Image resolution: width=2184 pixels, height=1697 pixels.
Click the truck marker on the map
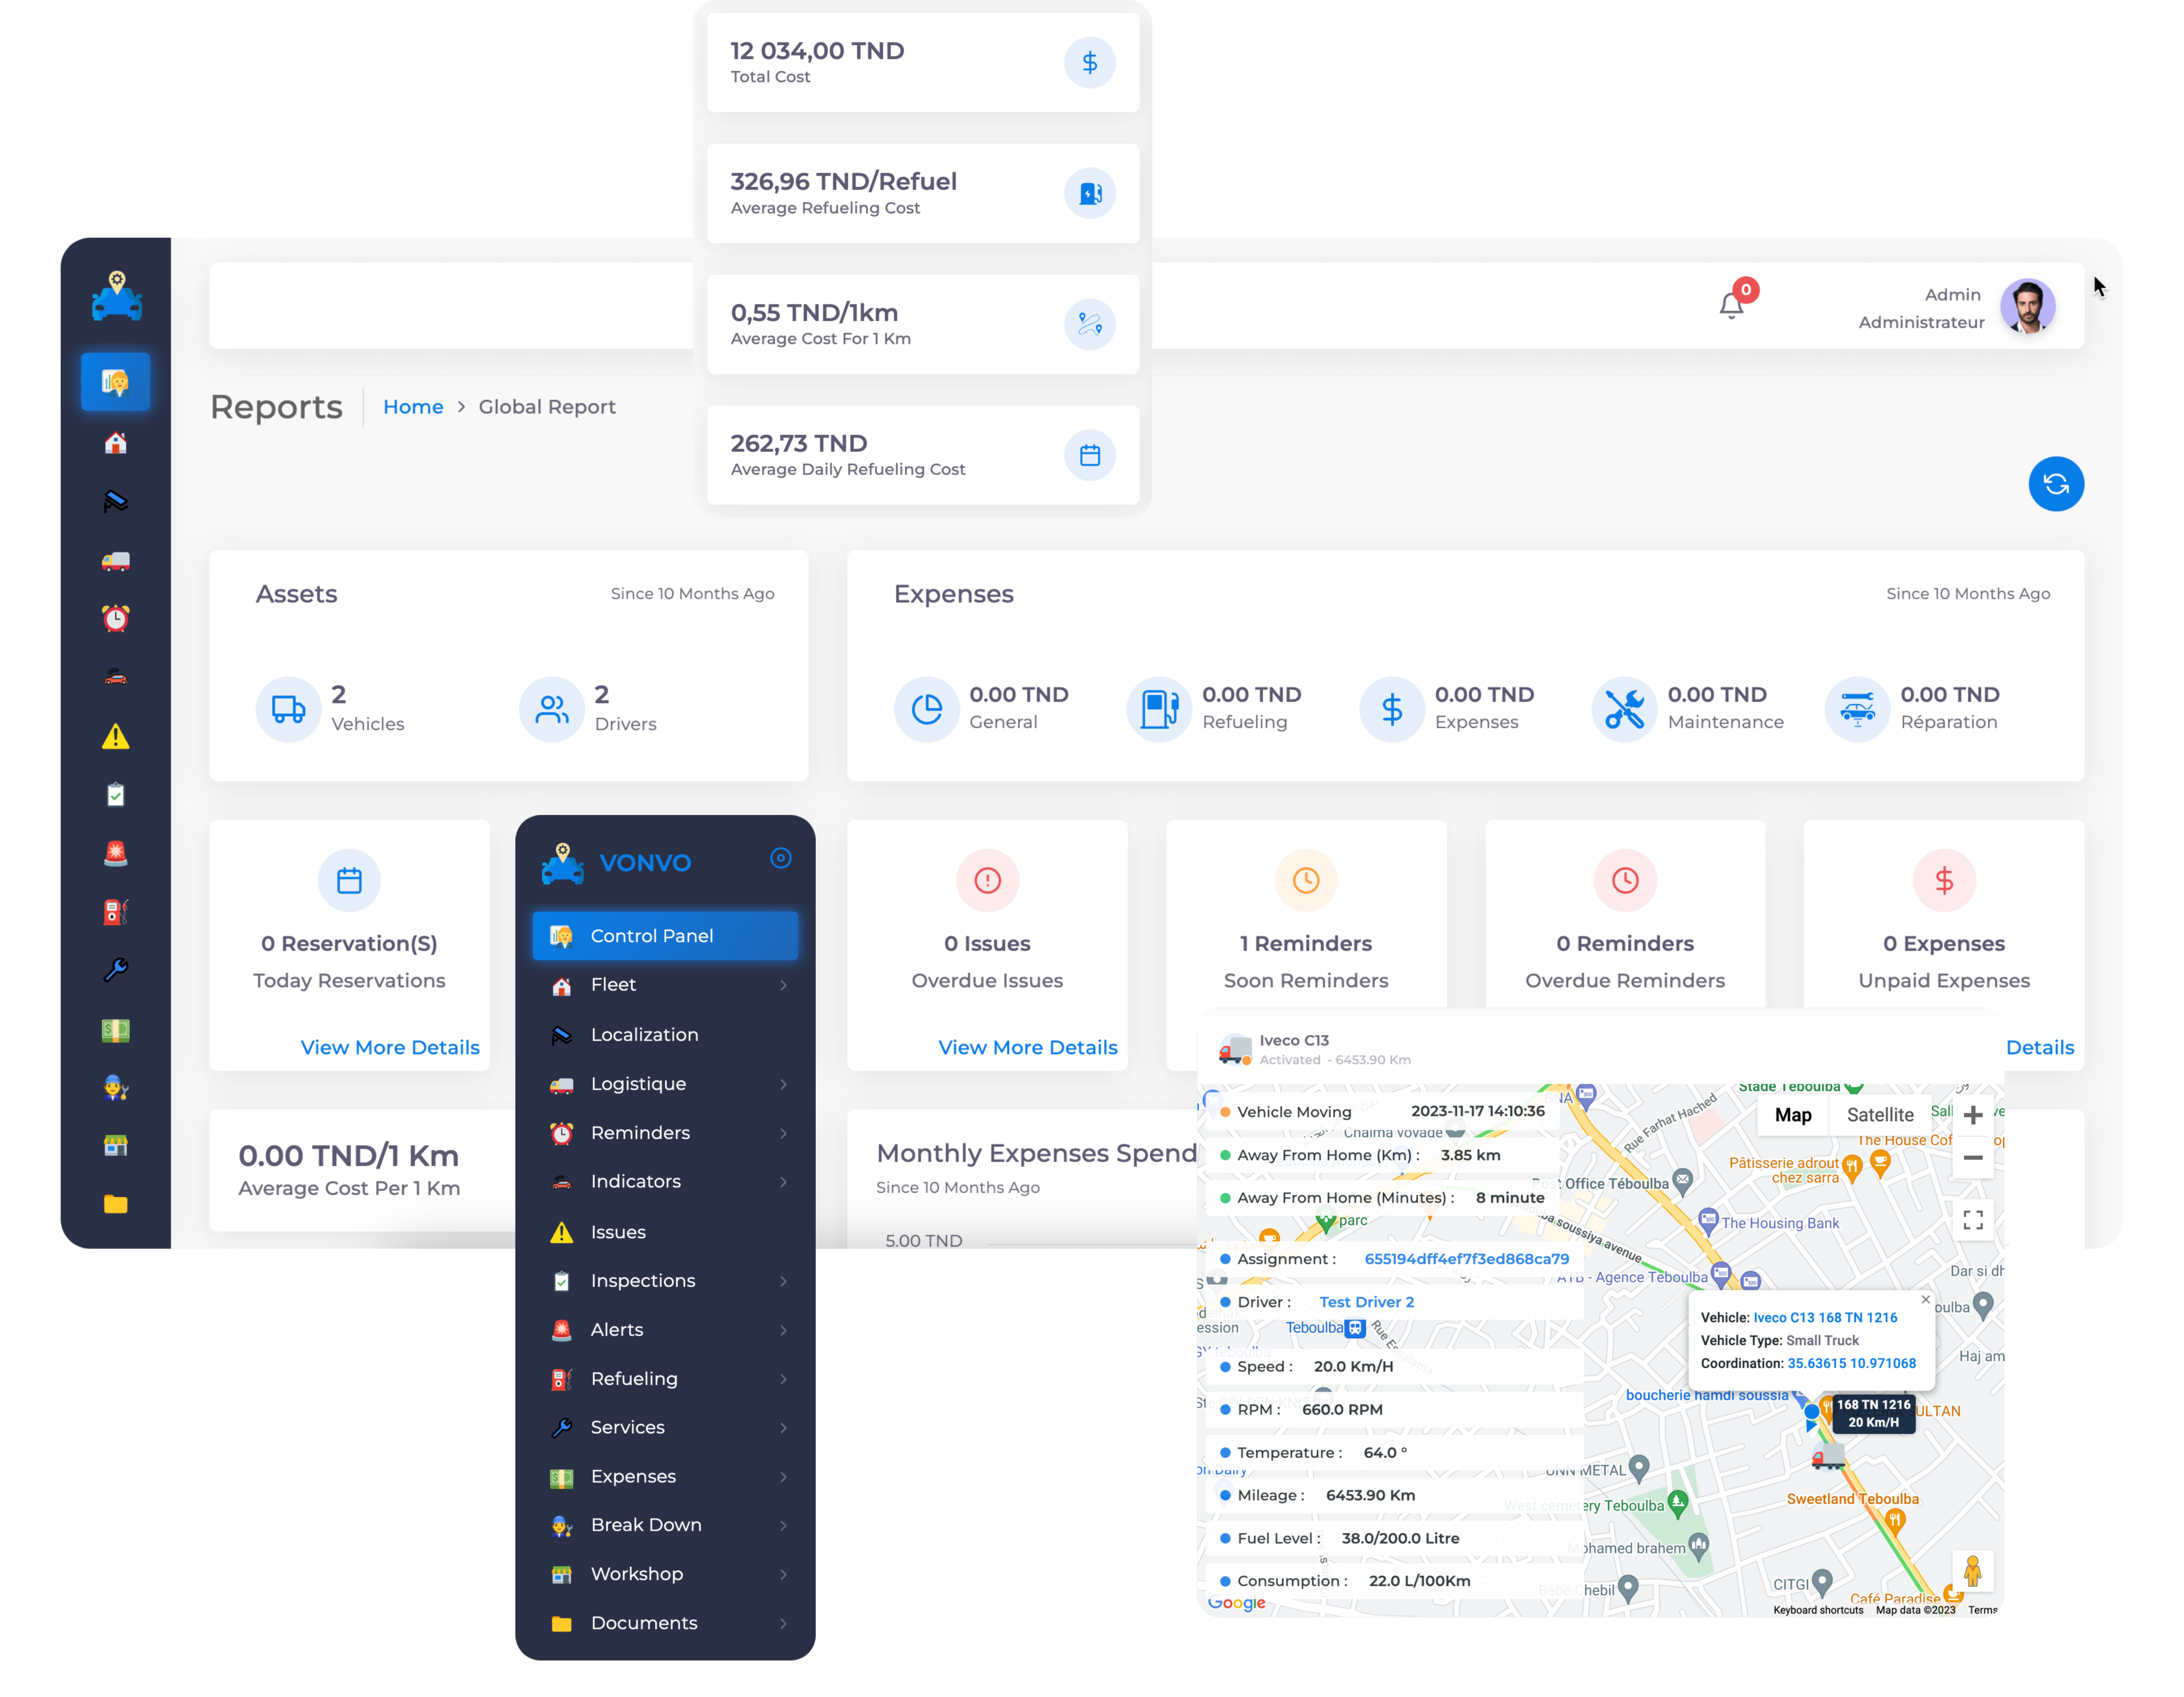[x=1828, y=1457]
